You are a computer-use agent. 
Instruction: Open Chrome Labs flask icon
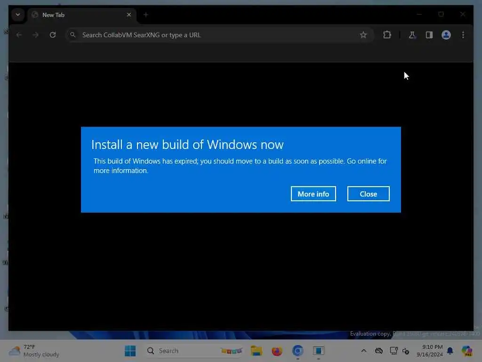[412, 35]
